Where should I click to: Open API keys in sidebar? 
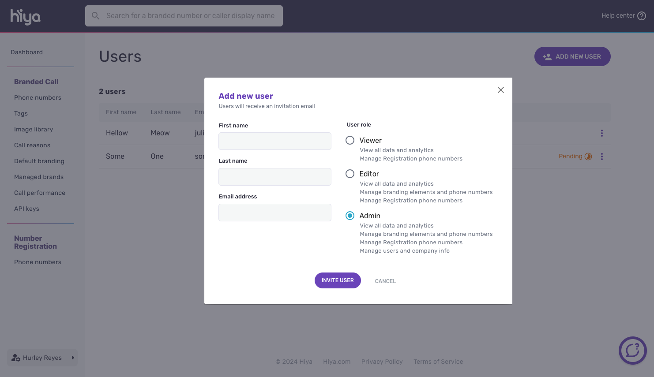(26, 209)
